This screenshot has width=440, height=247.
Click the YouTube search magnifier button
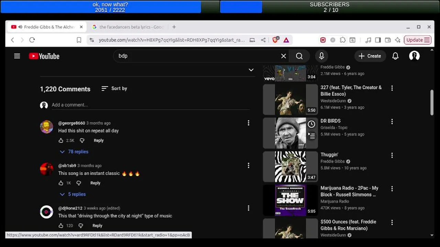(299, 56)
